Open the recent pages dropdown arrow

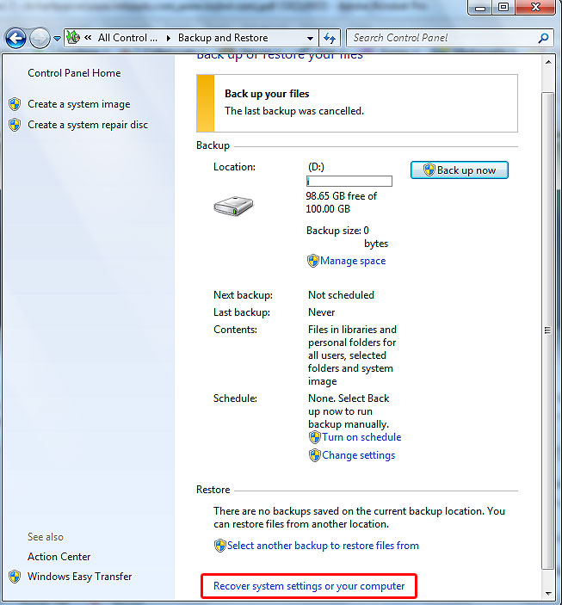(57, 39)
